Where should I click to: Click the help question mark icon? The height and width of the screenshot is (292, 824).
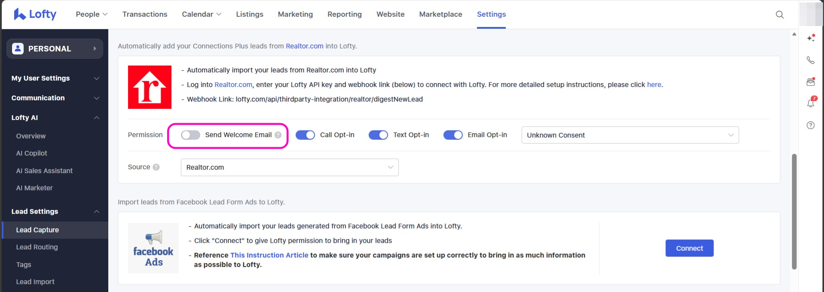pos(810,125)
